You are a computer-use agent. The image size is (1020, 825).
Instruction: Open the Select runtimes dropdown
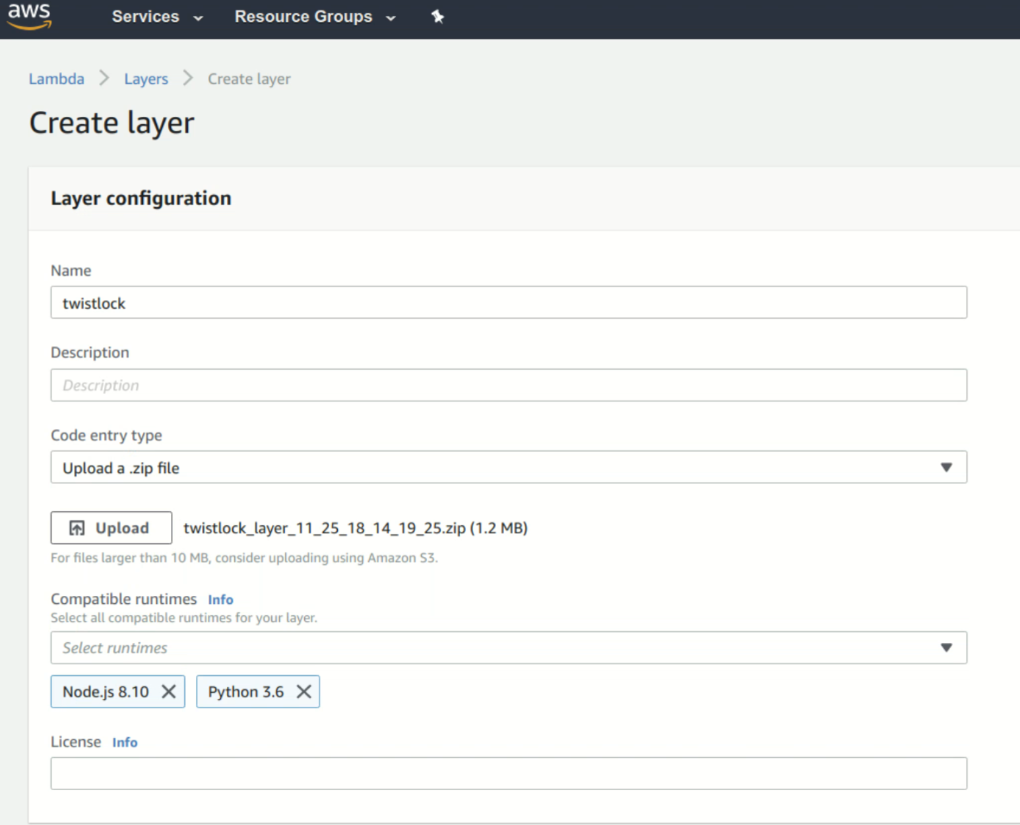coord(509,647)
